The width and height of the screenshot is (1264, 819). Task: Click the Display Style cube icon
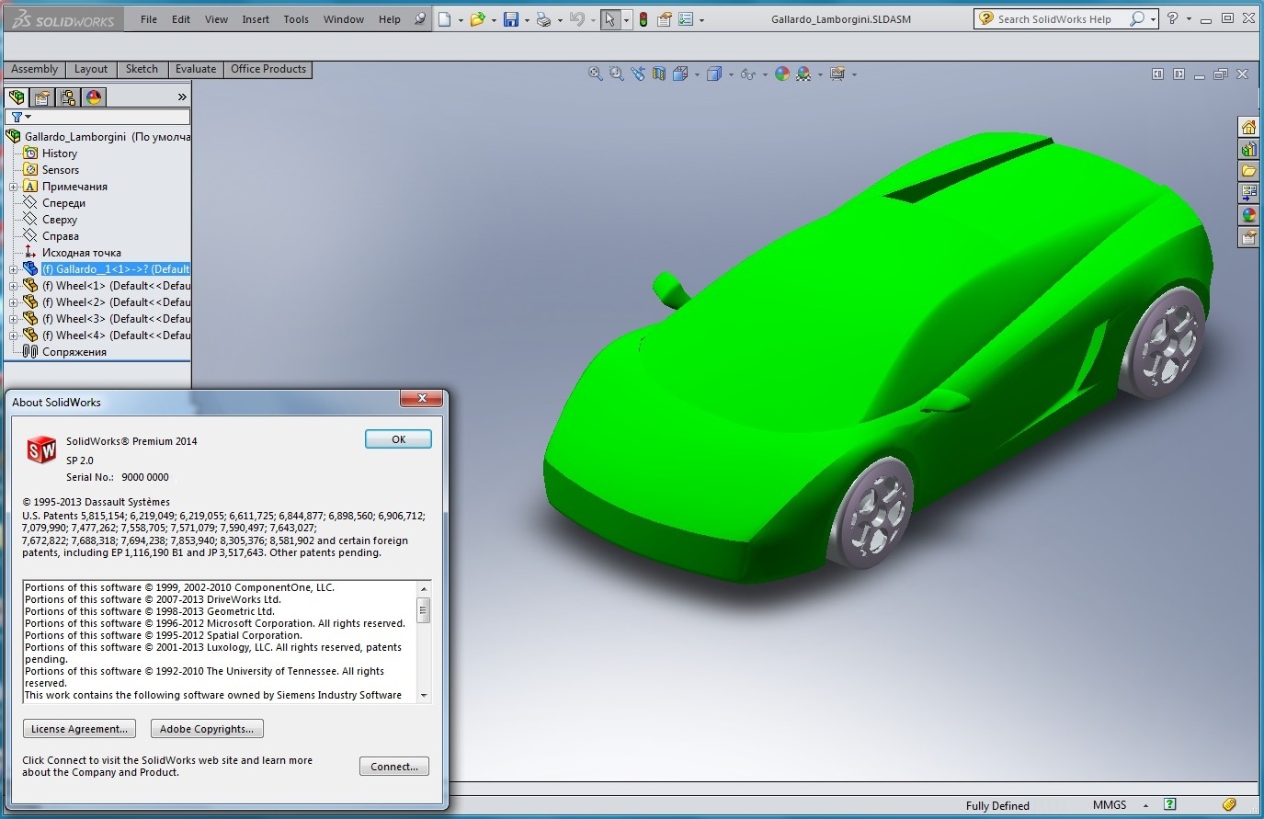(x=714, y=74)
